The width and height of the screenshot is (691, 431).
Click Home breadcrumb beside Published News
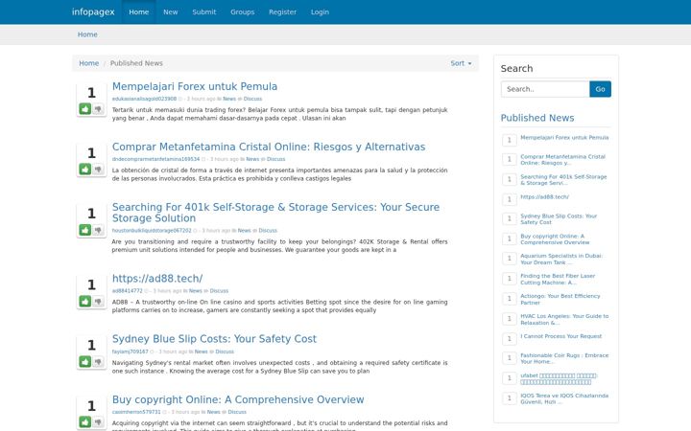89,63
